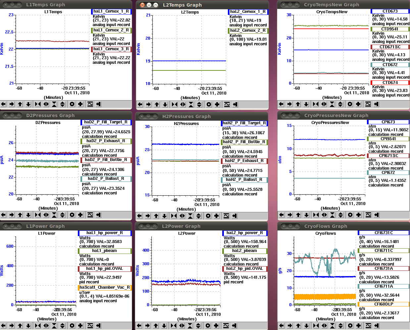Click the plus icon in CryoTempsNew toolbar

[x=358, y=104]
